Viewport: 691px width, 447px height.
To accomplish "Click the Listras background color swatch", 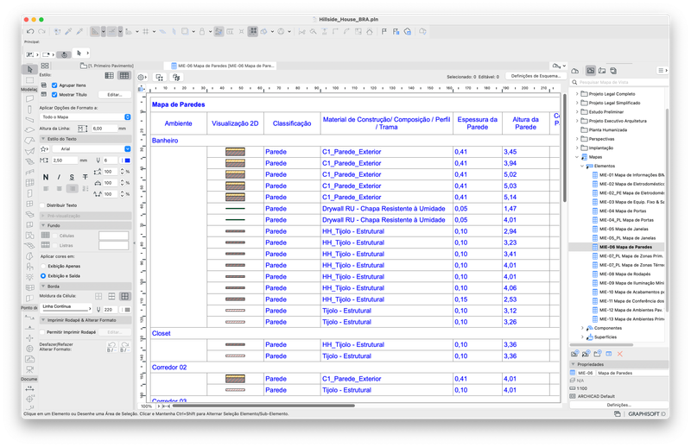I will point(114,245).
